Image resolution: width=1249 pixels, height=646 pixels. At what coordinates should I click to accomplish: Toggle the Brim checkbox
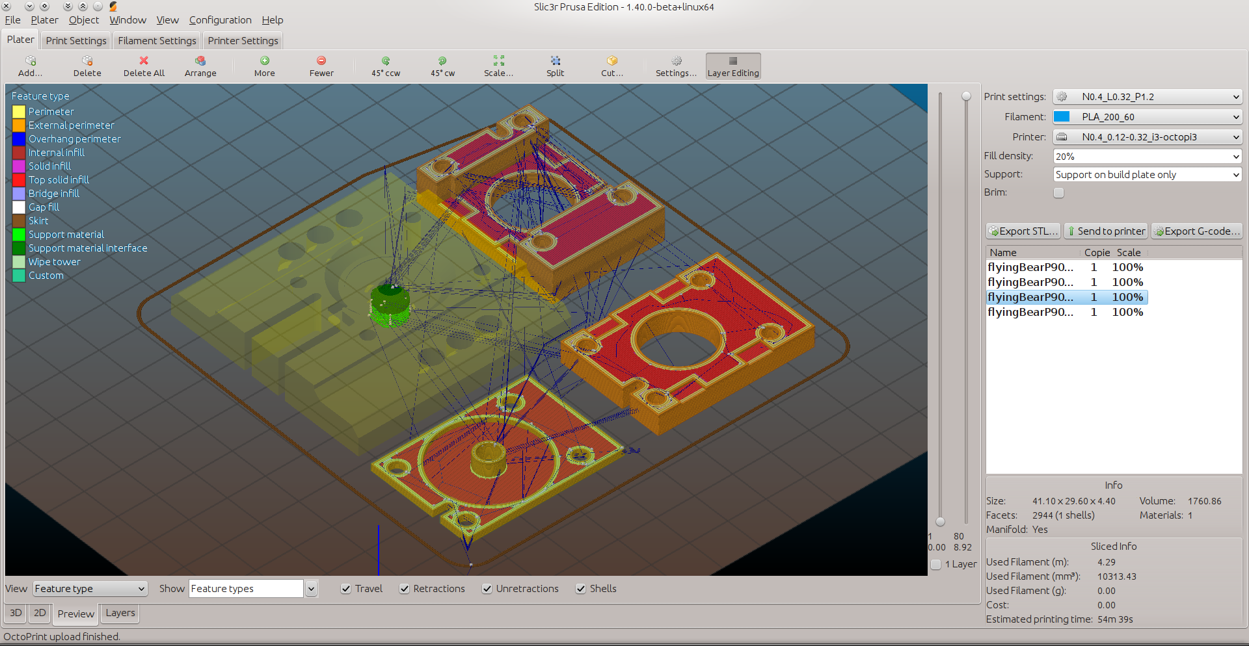tap(1059, 193)
